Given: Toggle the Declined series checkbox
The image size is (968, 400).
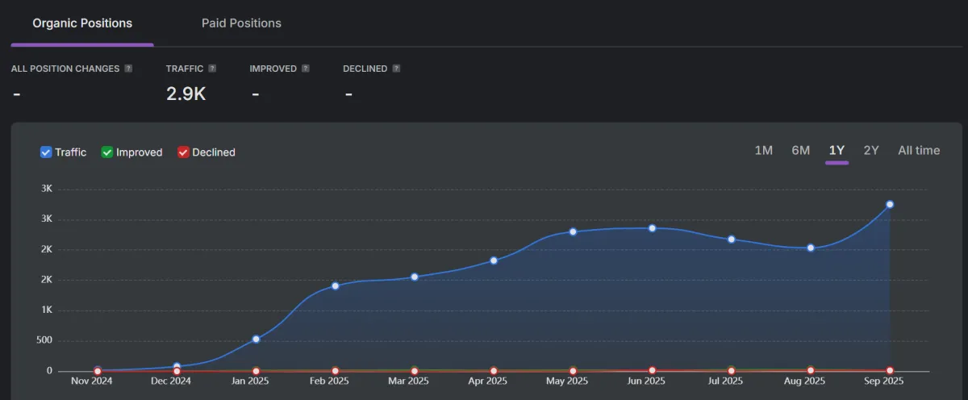Looking at the screenshot, I should pos(183,152).
